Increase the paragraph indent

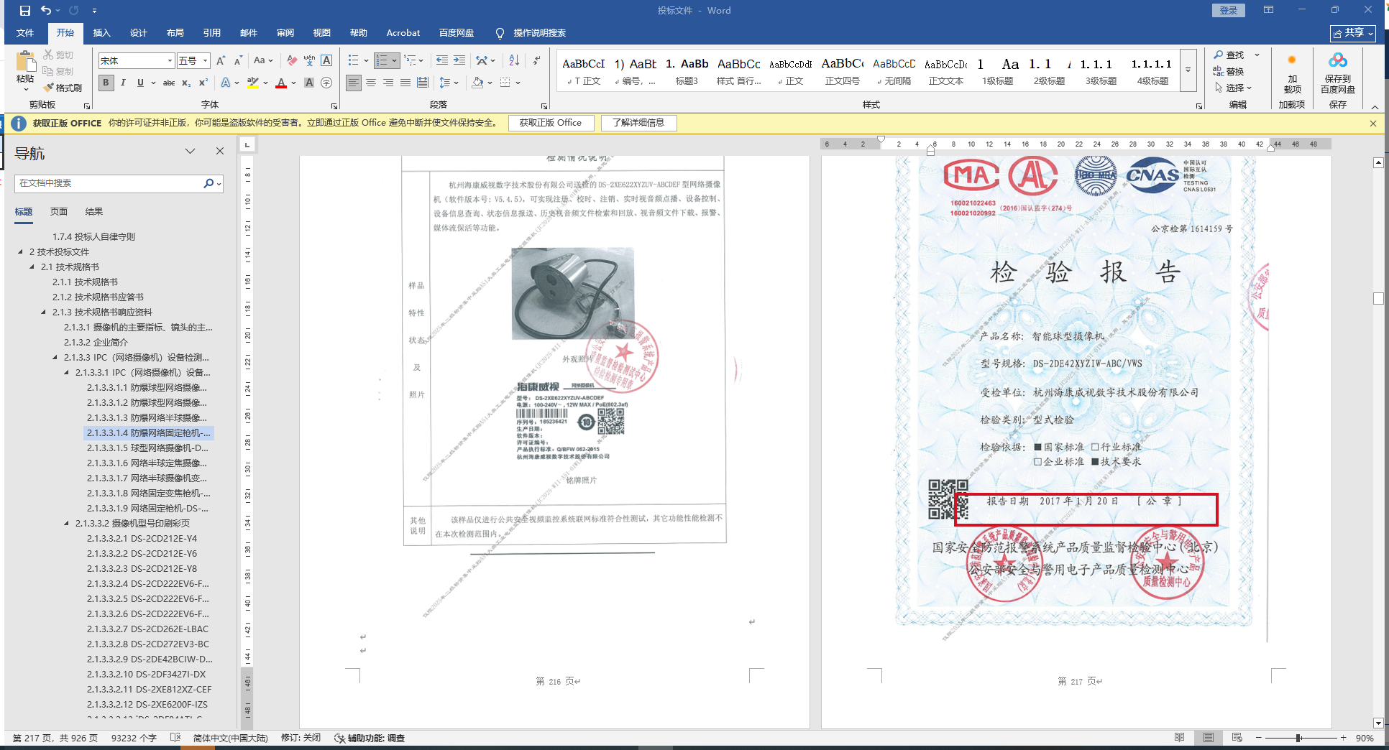459,61
